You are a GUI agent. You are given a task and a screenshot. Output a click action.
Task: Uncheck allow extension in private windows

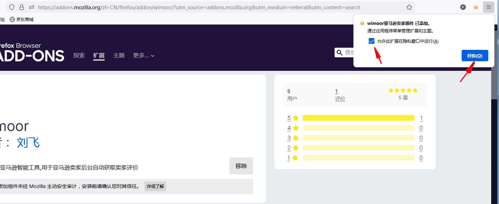(x=372, y=41)
